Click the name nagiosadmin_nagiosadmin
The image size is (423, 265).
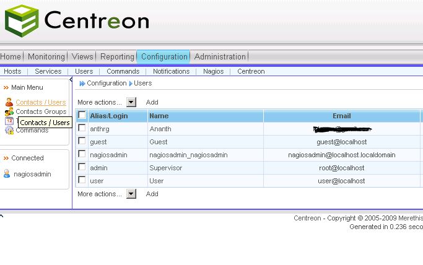[x=188, y=155]
